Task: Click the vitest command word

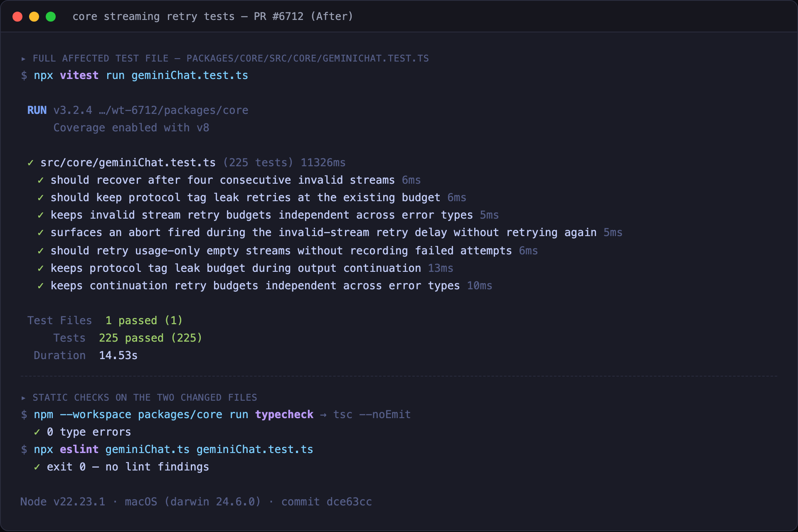Action: [x=79, y=75]
